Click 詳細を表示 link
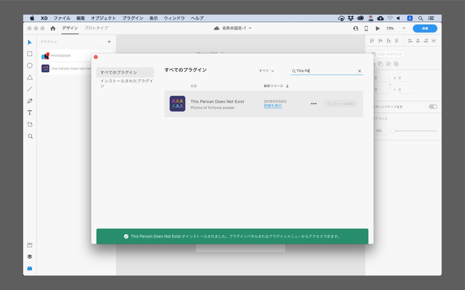 point(272,106)
